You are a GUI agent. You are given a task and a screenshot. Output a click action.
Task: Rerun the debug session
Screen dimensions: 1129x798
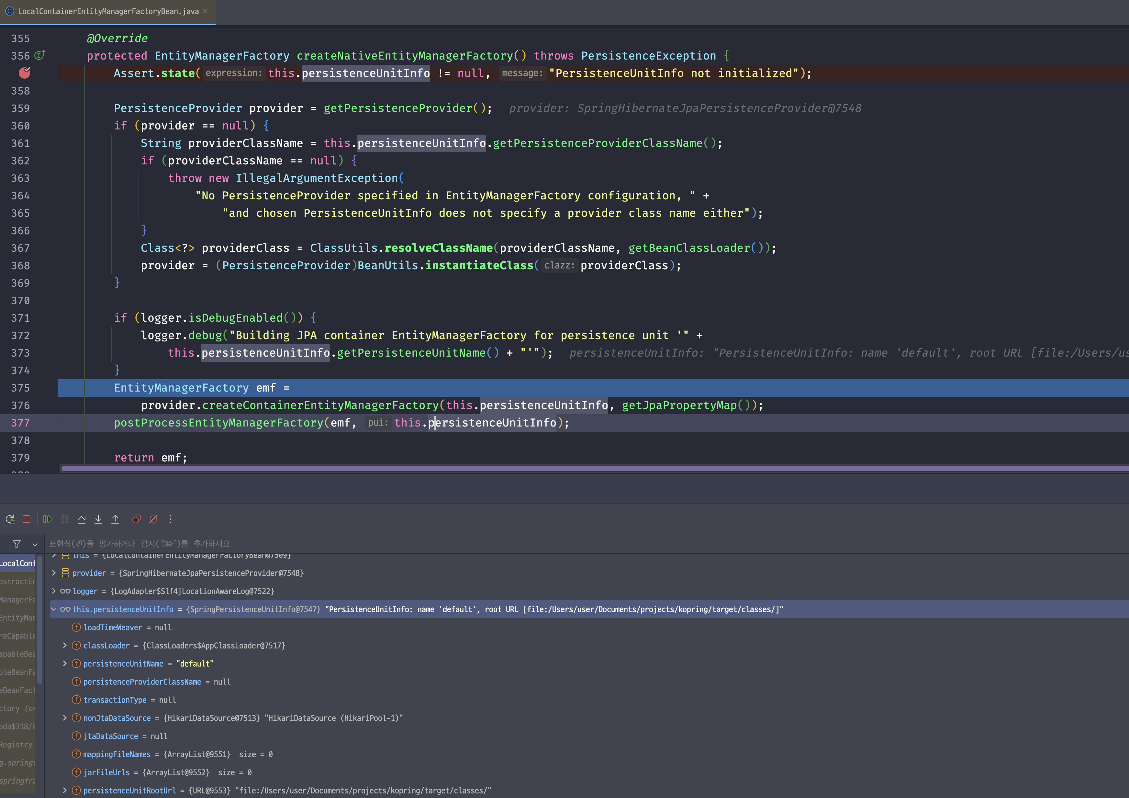pyautogui.click(x=10, y=519)
